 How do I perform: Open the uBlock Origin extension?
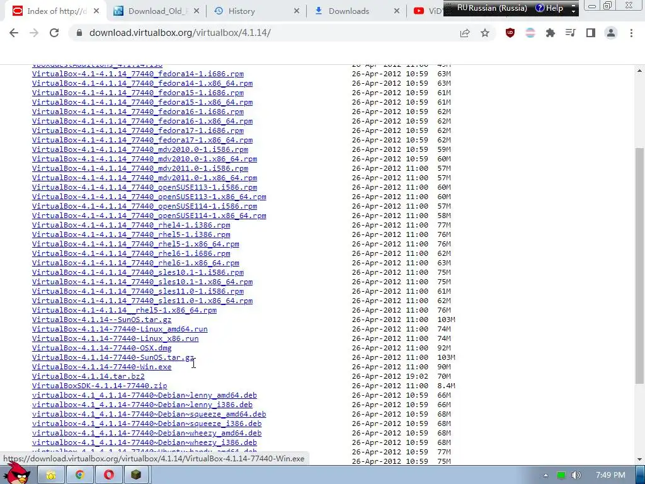(510, 33)
